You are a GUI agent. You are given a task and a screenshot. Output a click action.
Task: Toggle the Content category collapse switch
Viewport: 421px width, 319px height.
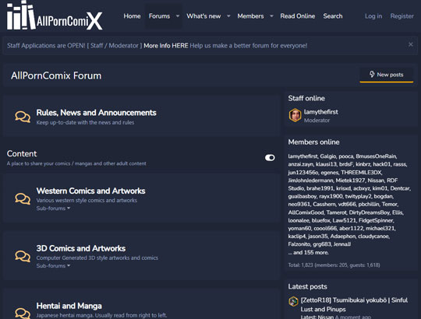(270, 158)
